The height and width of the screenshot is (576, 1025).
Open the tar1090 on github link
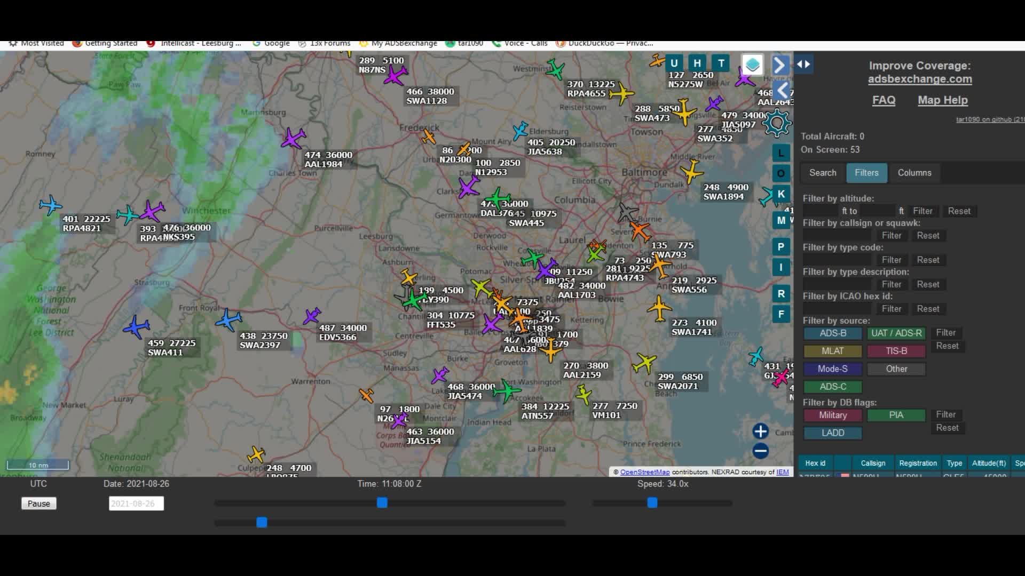click(x=990, y=119)
